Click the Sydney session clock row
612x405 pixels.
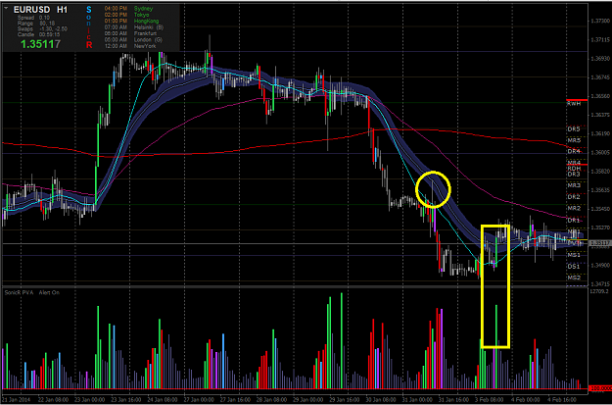point(129,8)
